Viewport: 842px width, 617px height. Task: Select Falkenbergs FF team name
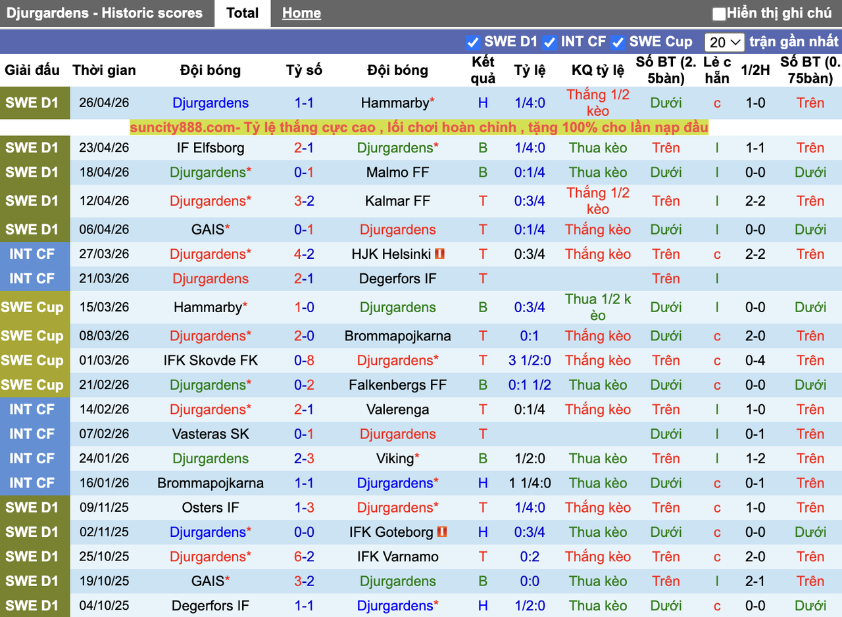[398, 385]
